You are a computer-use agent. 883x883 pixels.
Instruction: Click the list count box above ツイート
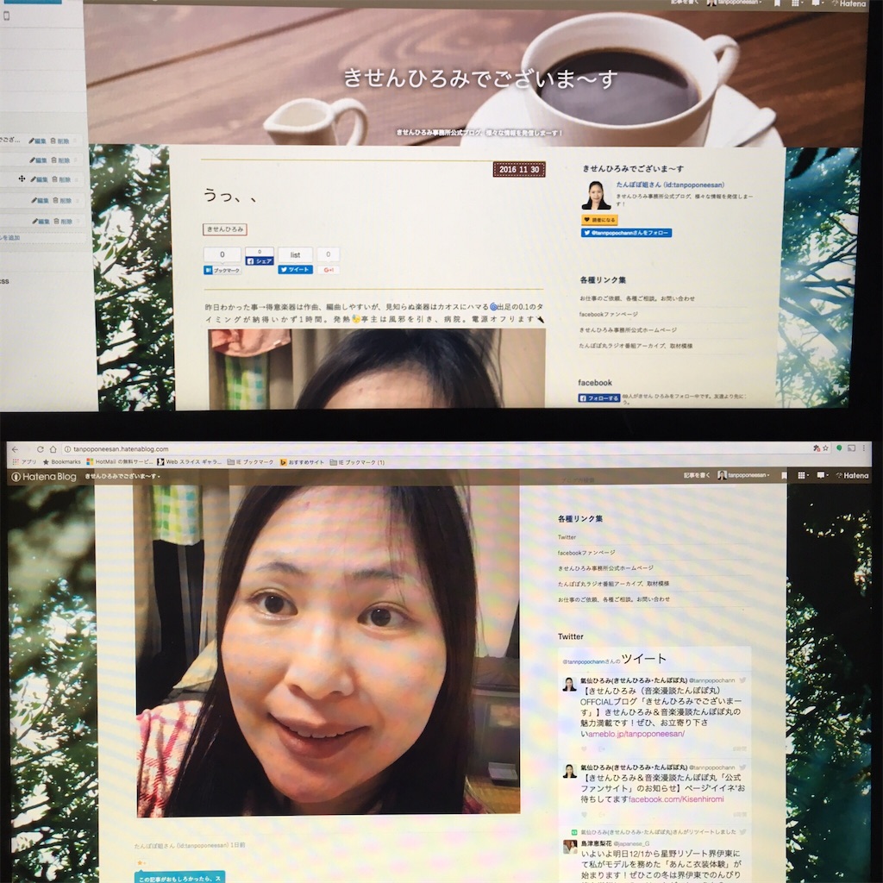coord(295,255)
